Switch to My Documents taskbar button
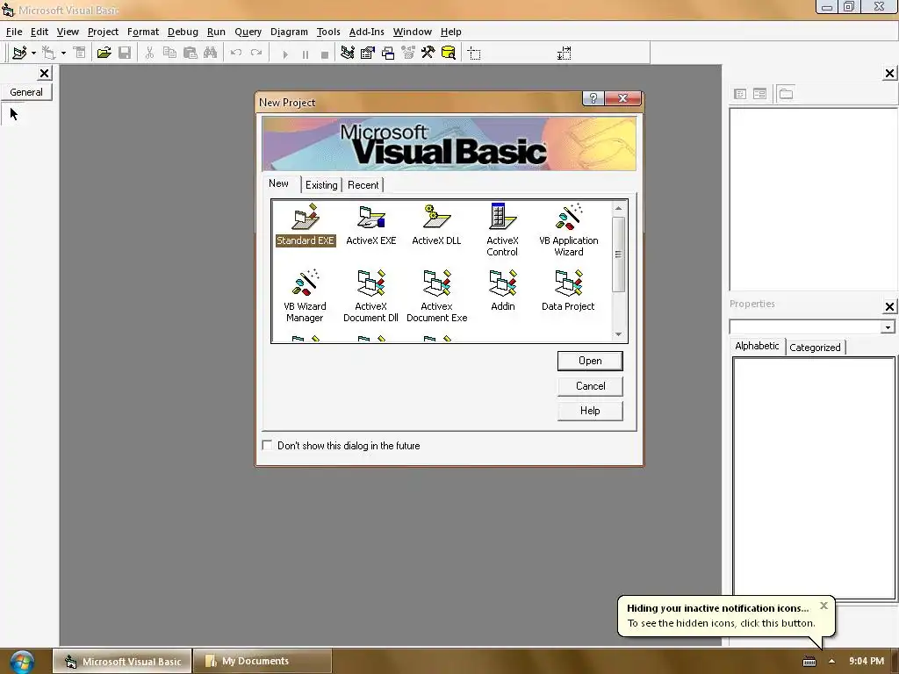899x674 pixels. pos(263,661)
